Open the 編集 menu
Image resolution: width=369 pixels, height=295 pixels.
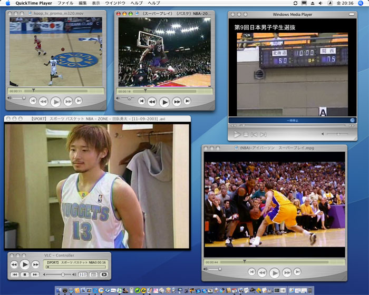83,3
